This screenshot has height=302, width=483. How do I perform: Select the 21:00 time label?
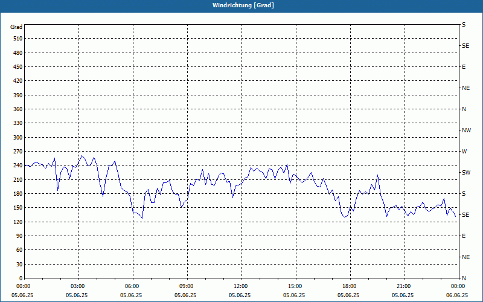403,286
